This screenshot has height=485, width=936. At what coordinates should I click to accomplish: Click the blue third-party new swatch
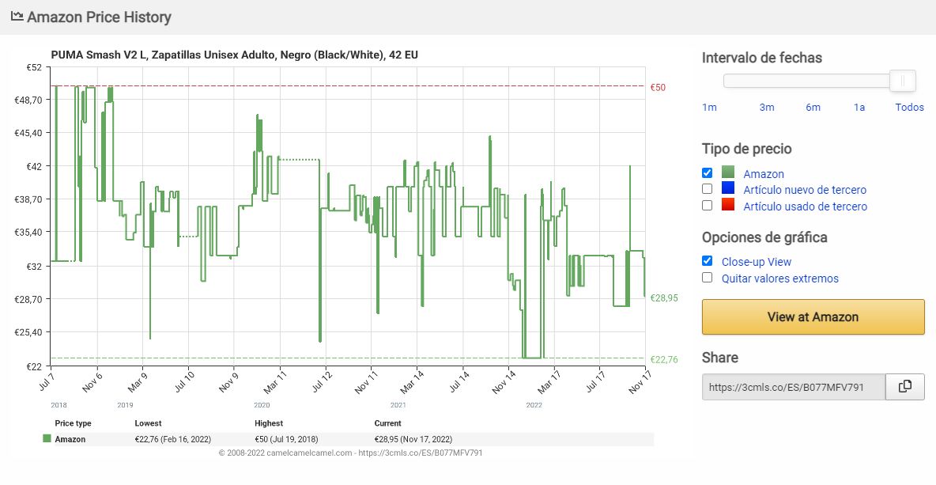pos(728,189)
